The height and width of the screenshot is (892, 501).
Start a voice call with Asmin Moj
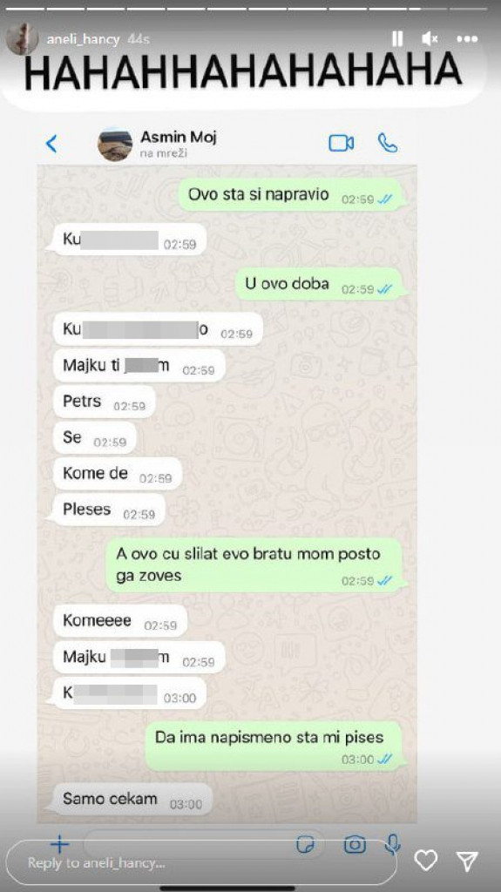[388, 144]
